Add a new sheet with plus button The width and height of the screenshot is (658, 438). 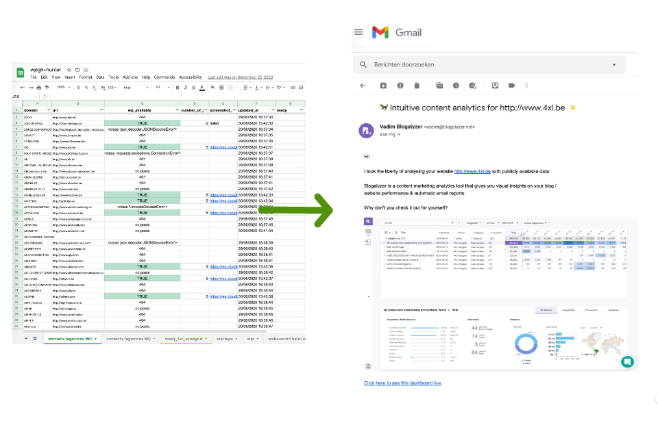(x=26, y=339)
